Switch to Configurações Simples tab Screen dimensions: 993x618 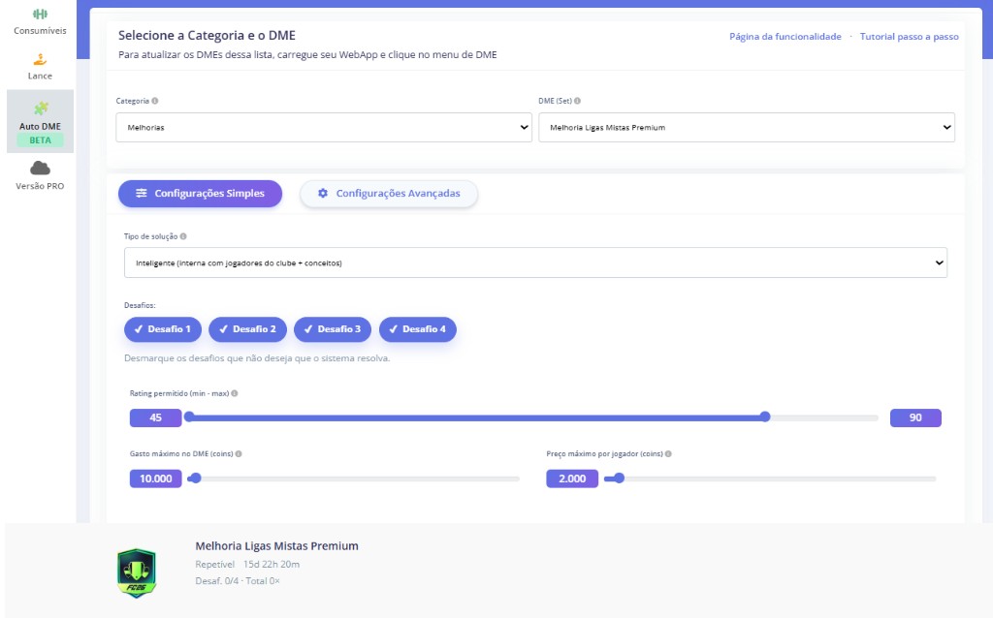tap(200, 194)
